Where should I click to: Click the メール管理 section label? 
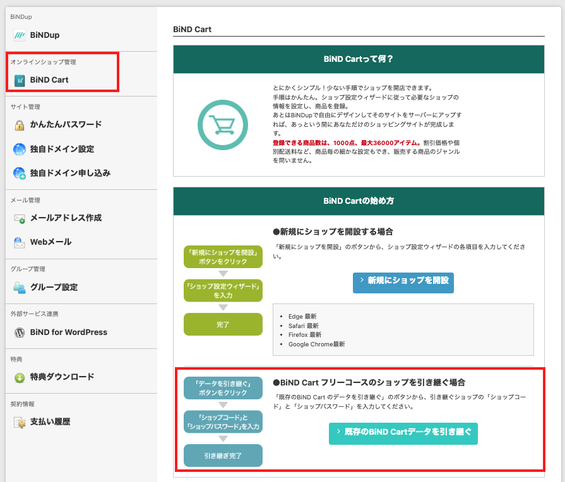coord(25,200)
